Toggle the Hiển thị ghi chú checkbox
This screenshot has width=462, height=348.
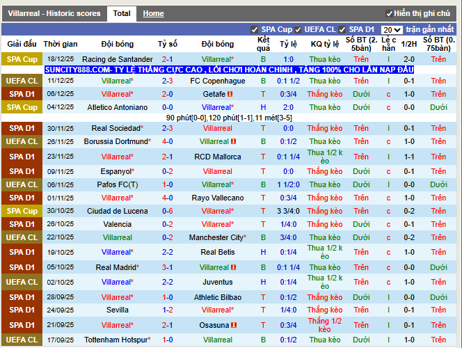pos(389,13)
